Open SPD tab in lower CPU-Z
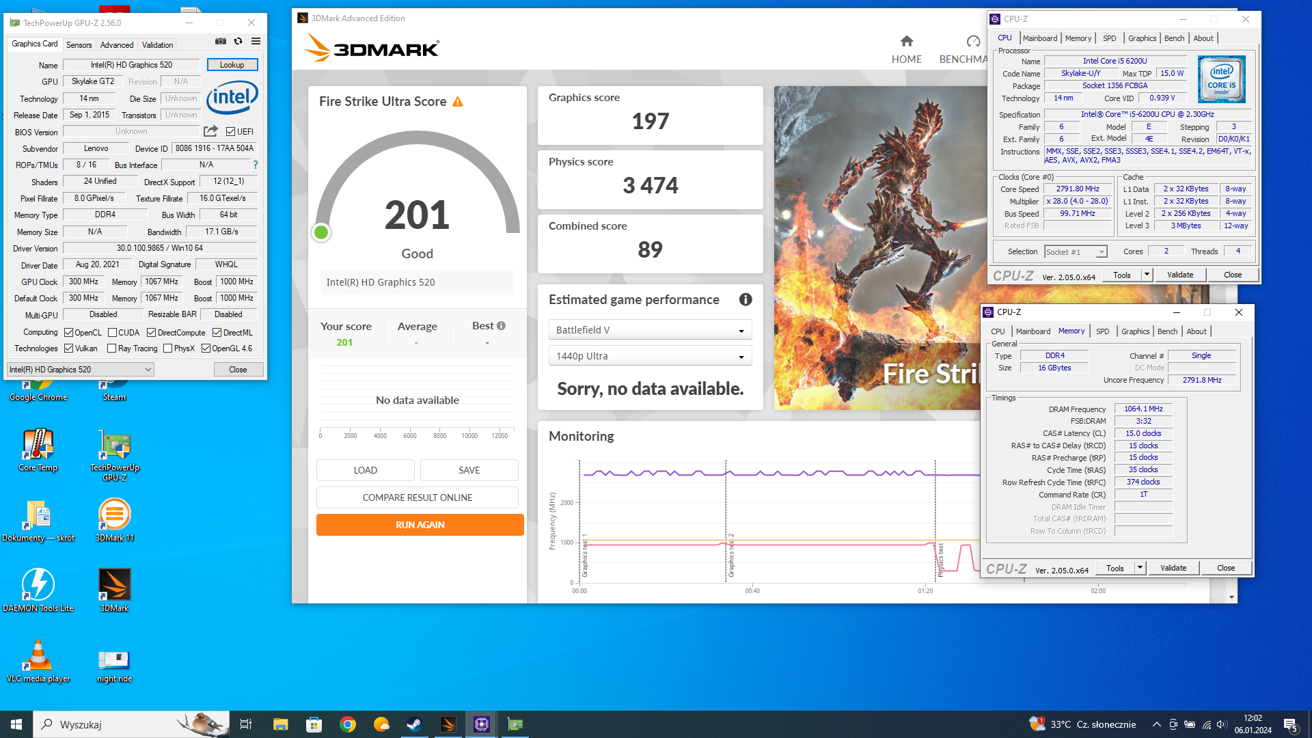 click(x=1102, y=331)
